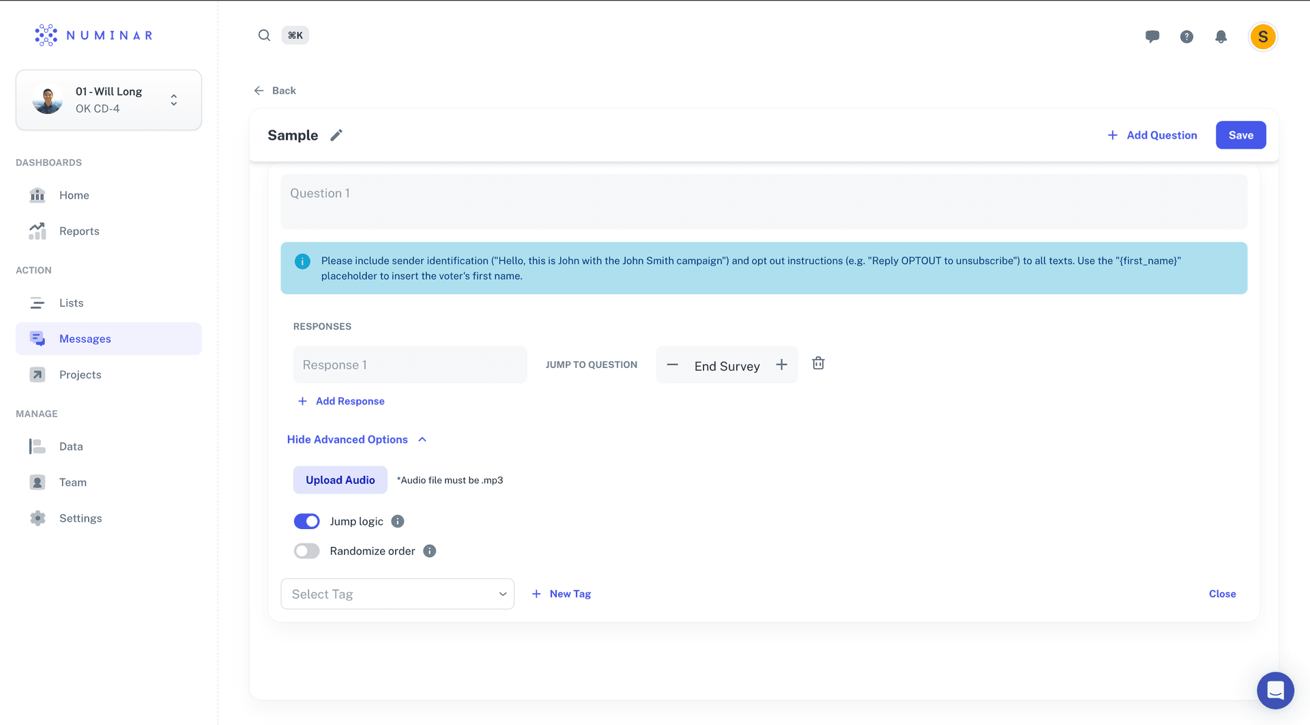Open the Intercom chat launcher
This screenshot has width=1310, height=725.
1275,690
